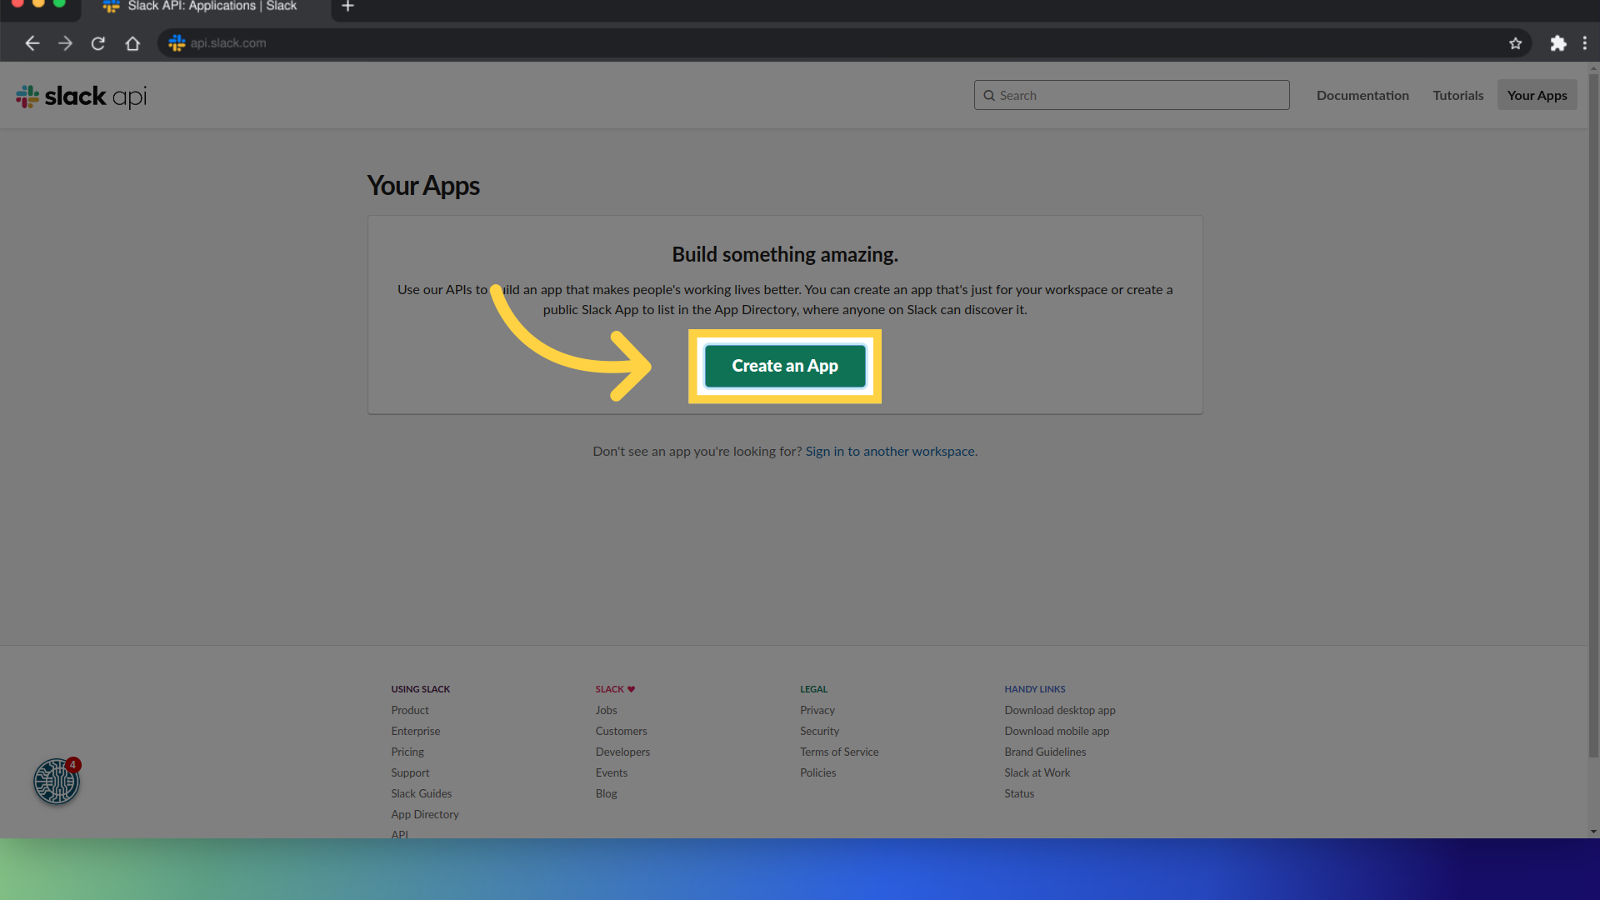Click the Slack API logo
Screen dimensions: 1600x900
pos(82,97)
